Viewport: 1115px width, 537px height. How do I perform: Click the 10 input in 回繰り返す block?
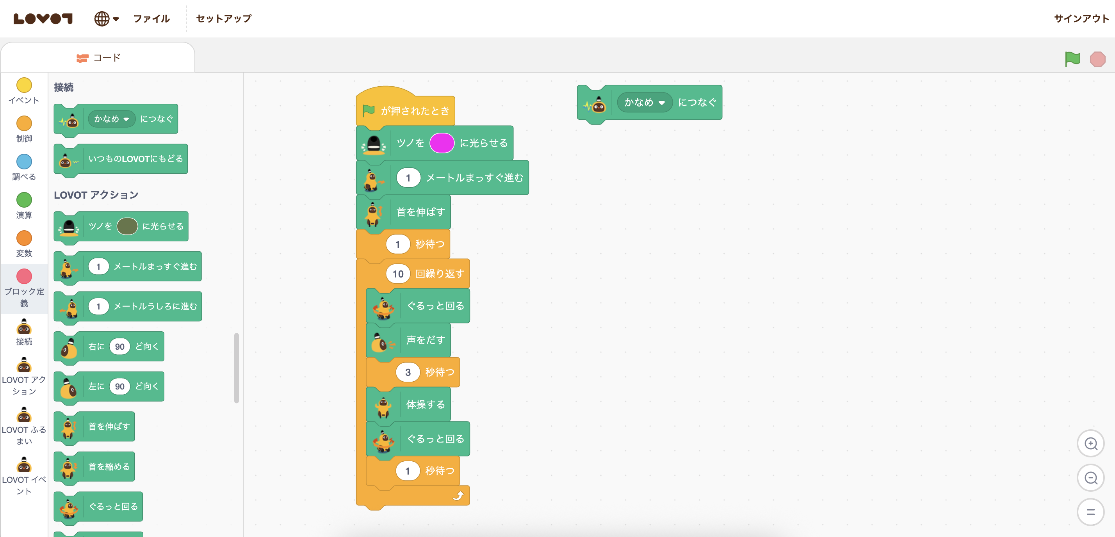(397, 274)
